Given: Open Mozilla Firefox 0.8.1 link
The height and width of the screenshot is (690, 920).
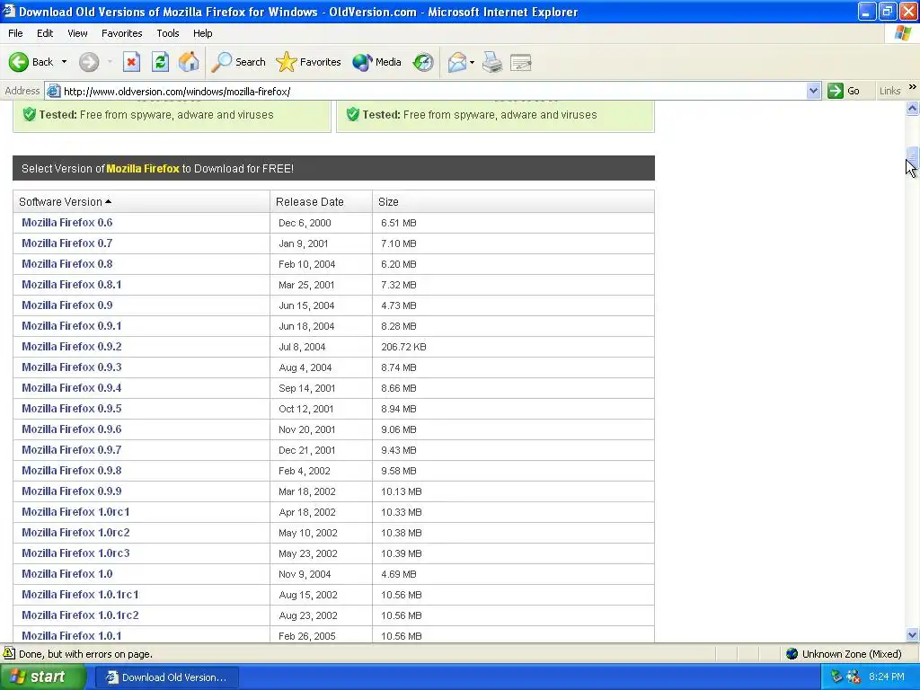Looking at the screenshot, I should [x=72, y=285].
